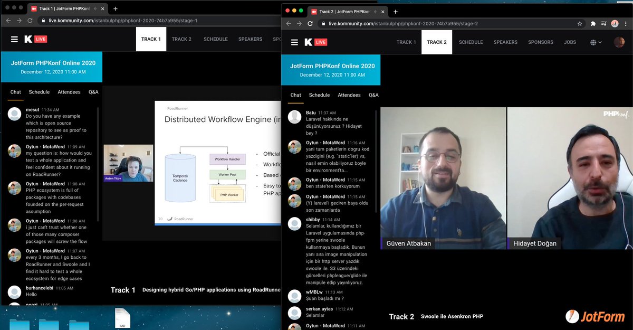Select TRACK 1 in Track 2 window navigation
Viewport: 633px width, 330px height.
[406, 42]
